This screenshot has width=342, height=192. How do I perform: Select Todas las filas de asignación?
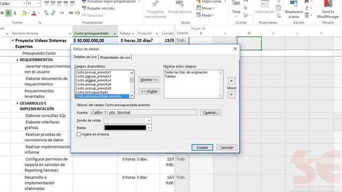186,73
